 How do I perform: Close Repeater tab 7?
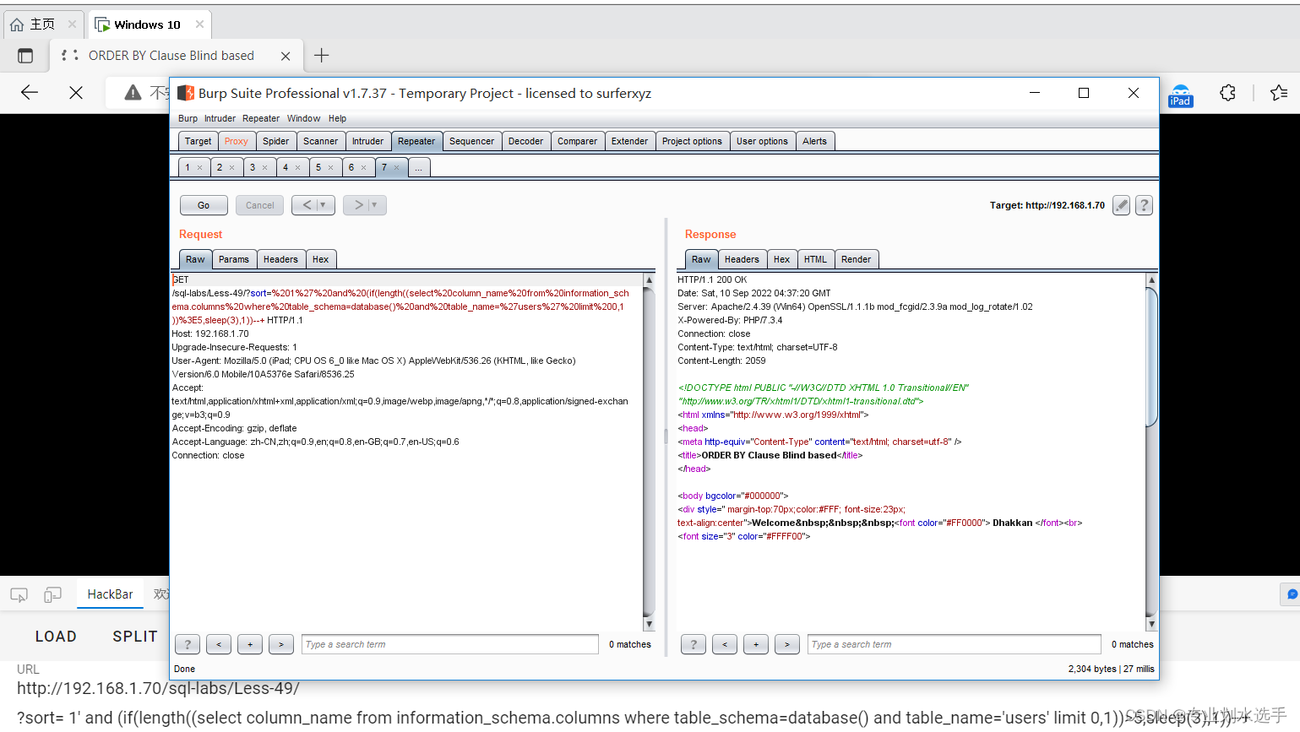coord(397,168)
